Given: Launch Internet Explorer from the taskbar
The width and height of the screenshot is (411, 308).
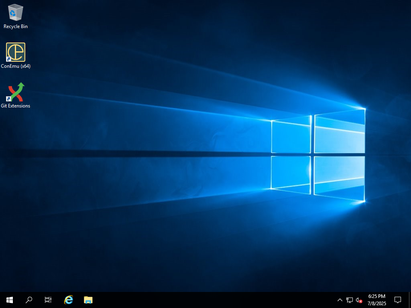Looking at the screenshot, I should coord(69,300).
